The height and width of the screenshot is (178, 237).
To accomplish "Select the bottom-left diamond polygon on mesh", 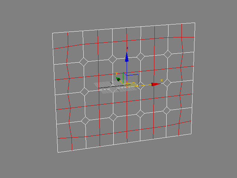I will coord(85,120).
